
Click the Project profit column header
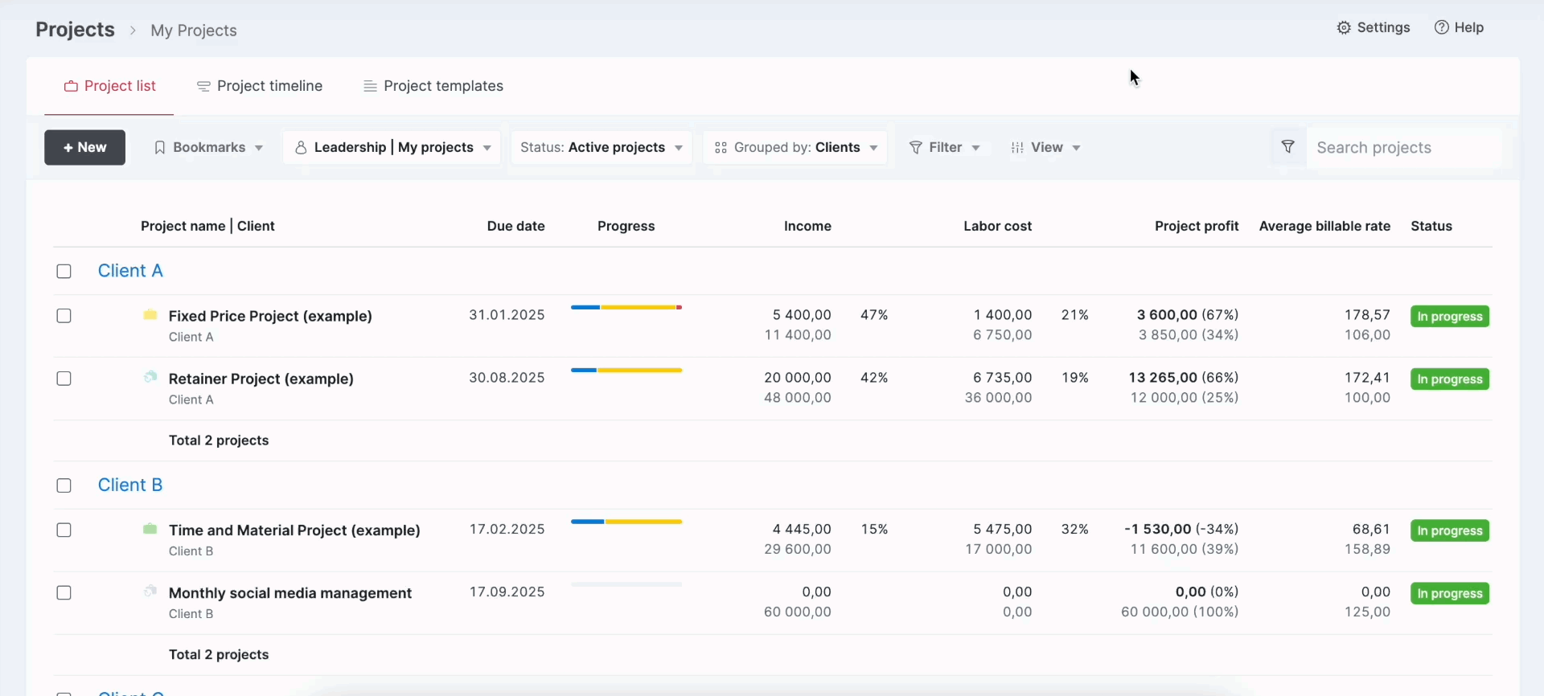coord(1197,227)
